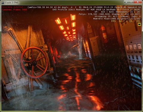Click the Mem=873 Peak memory line
This screenshot has height=112, width=143.
[x=117, y=19]
